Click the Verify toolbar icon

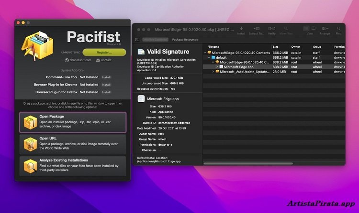271,29
